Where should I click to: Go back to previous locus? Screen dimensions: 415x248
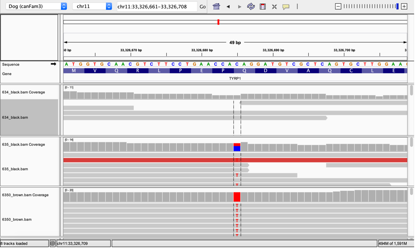[228, 7]
